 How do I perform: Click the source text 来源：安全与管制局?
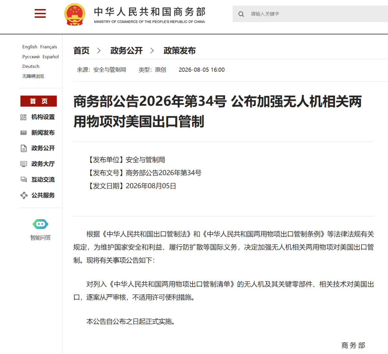[101, 70]
